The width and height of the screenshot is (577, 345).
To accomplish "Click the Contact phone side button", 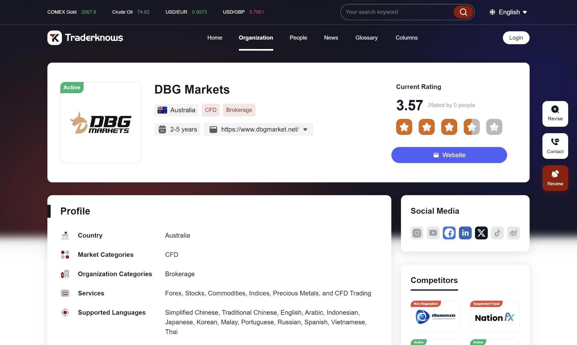I will (x=555, y=146).
